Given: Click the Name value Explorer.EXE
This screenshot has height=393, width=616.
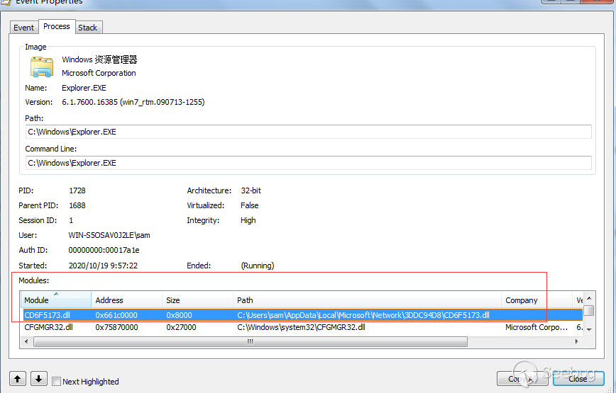Looking at the screenshot, I should click(x=84, y=88).
